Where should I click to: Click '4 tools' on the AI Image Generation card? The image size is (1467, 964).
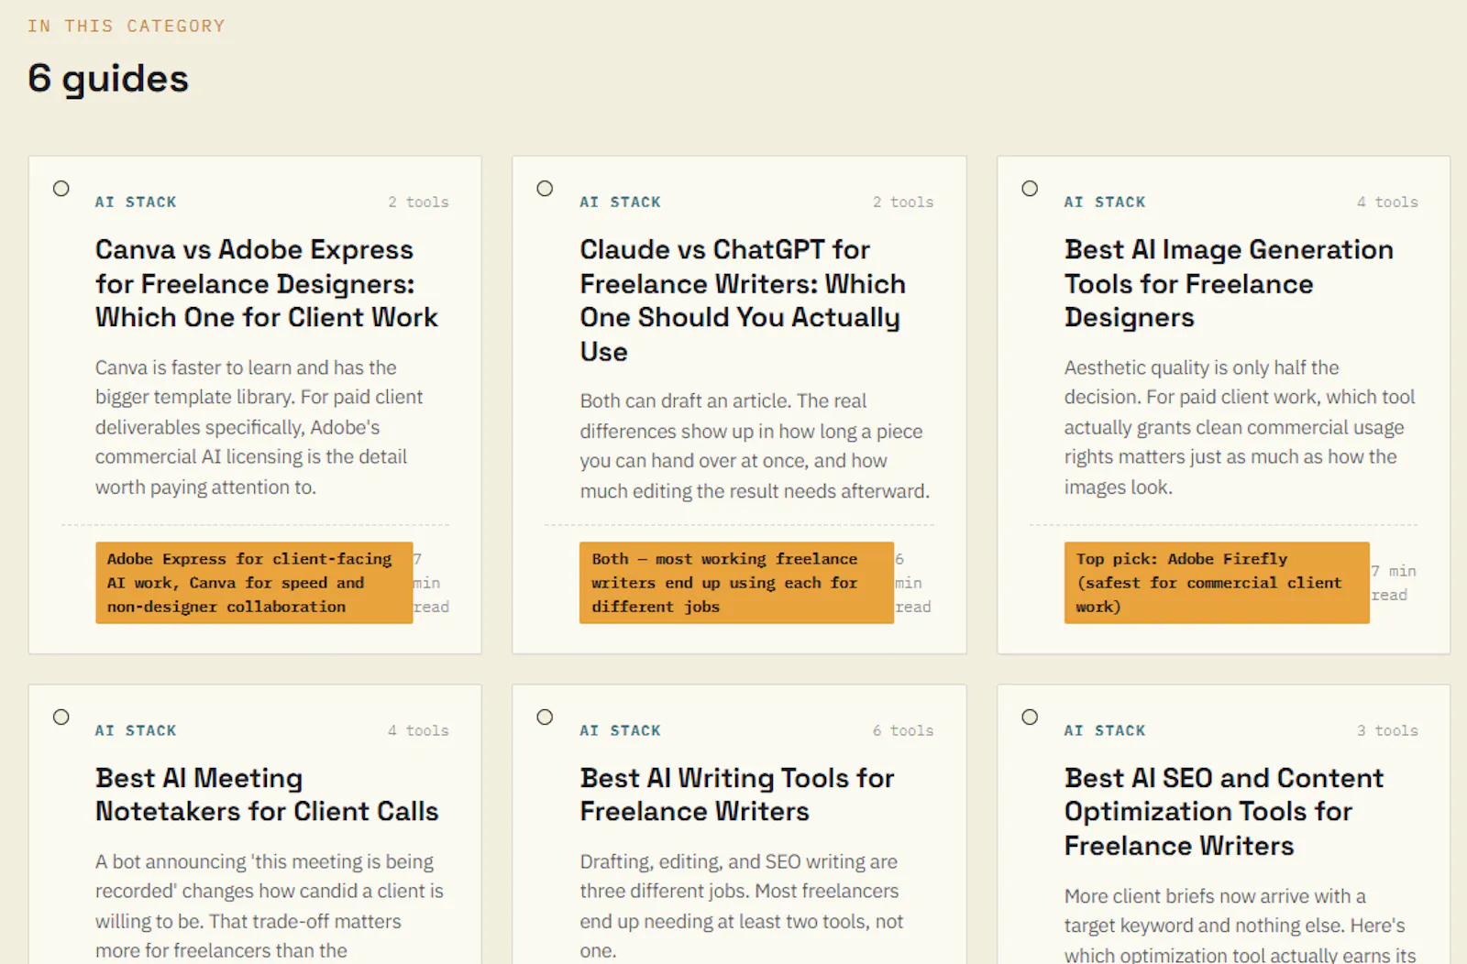(x=1387, y=203)
